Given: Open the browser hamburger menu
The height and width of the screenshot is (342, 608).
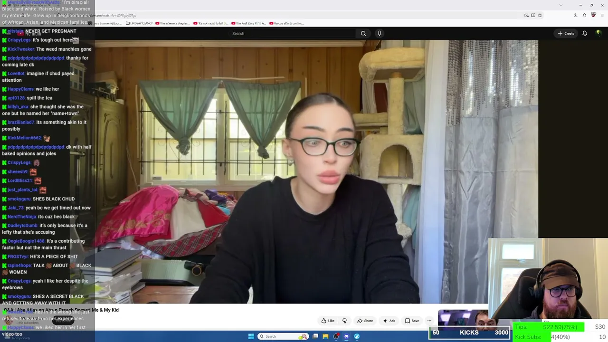Looking at the screenshot, I should pyautogui.click(x=602, y=15).
